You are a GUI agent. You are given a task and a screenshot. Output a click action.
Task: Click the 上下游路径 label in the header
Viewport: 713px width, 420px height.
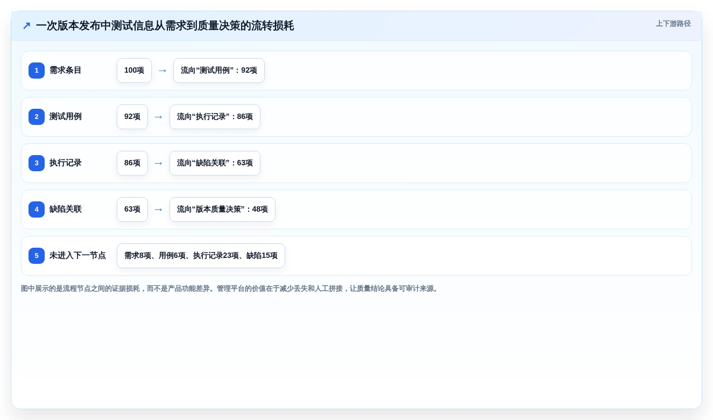[x=673, y=24]
